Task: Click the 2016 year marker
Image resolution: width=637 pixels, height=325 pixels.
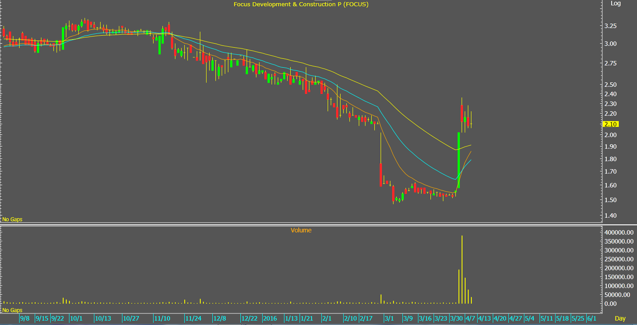Action: [270, 318]
